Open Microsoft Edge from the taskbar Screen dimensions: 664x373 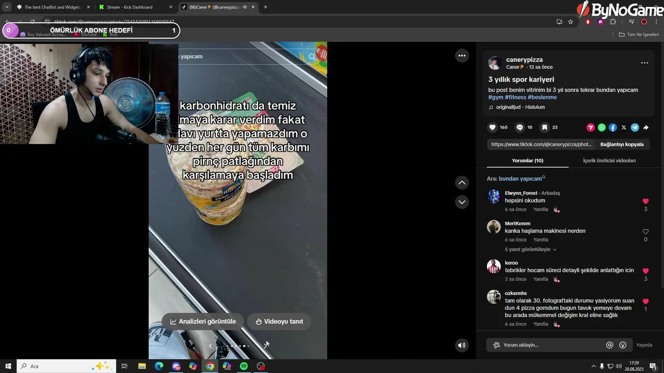pos(159,366)
